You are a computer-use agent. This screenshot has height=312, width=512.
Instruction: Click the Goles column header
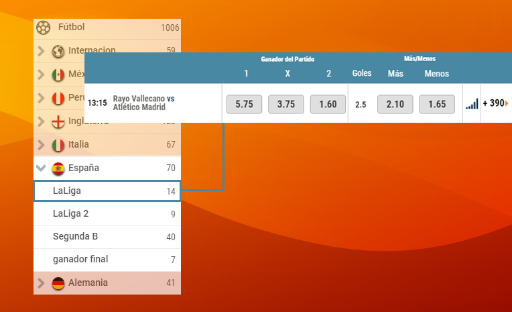pos(362,73)
